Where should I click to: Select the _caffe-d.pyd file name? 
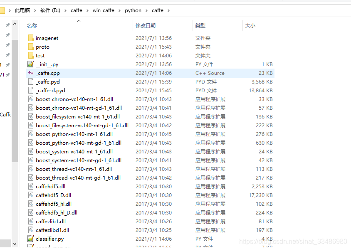click(x=50, y=91)
